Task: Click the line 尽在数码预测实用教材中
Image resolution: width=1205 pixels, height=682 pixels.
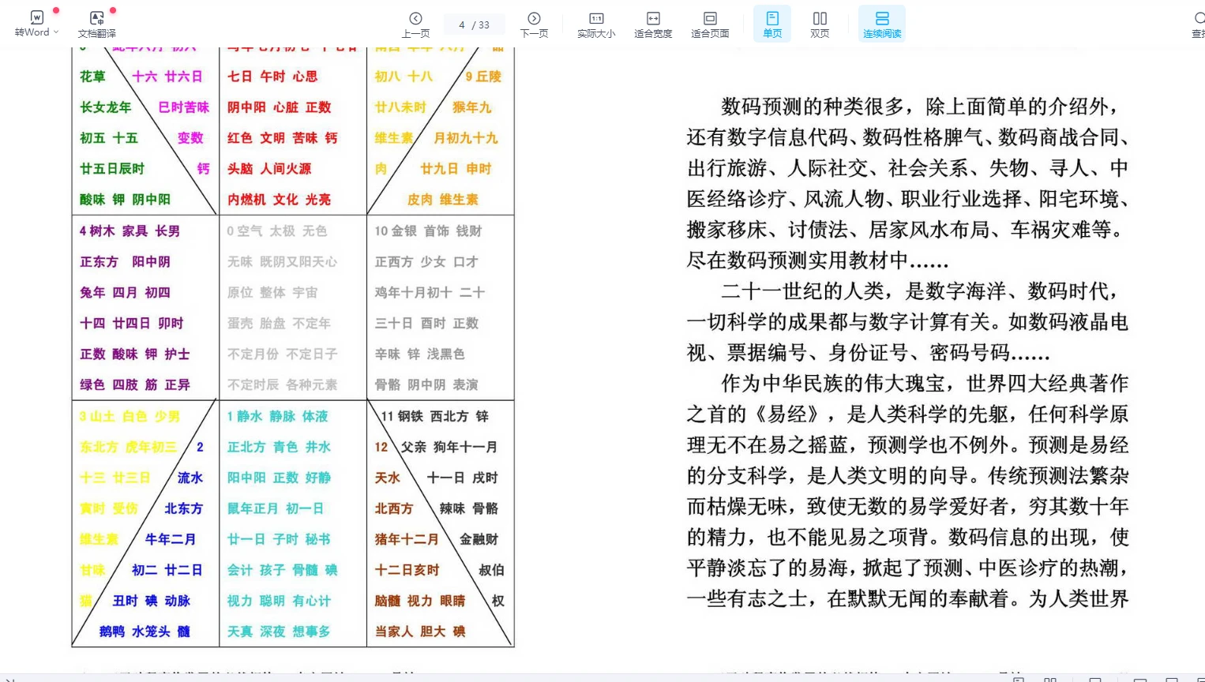Action: (x=818, y=260)
